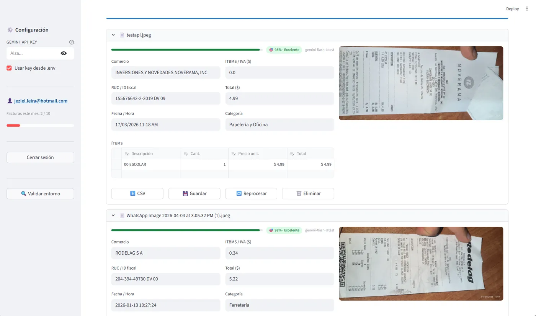
Task: Toggle API key visibility eye icon
Action: click(x=64, y=53)
